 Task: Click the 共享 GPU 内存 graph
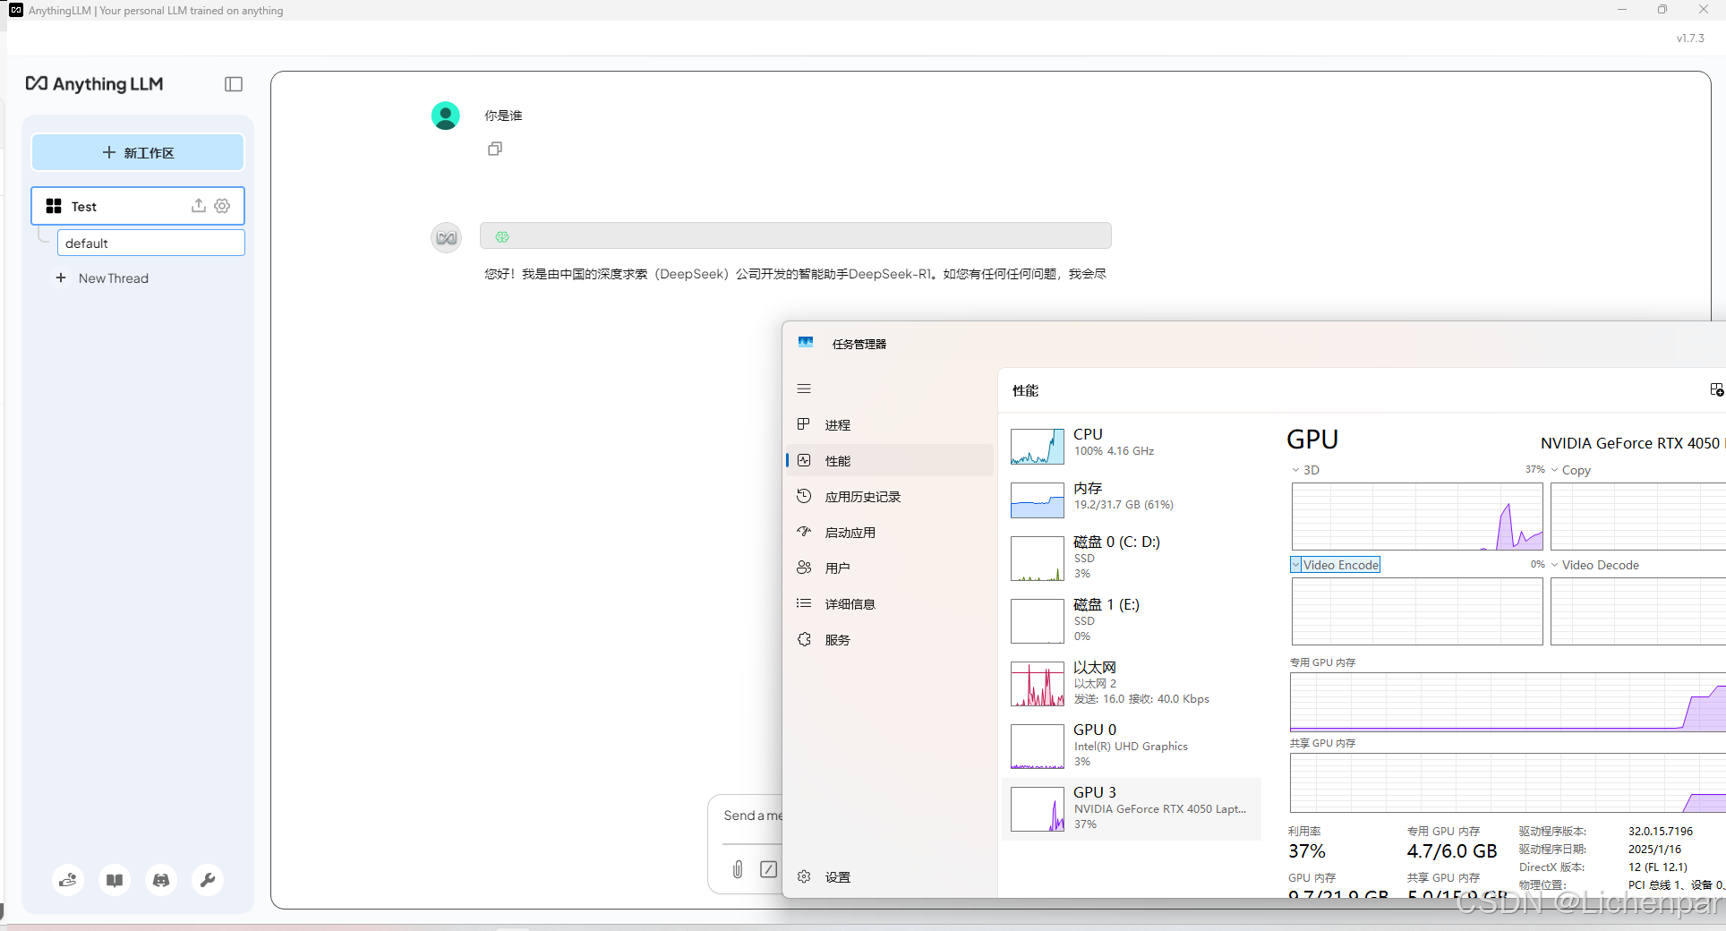(1508, 782)
